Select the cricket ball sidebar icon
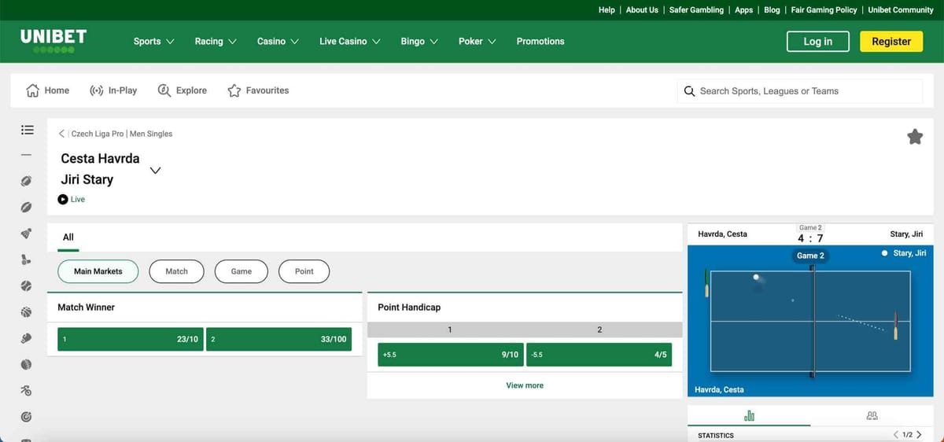The height and width of the screenshot is (442, 944). 27,365
